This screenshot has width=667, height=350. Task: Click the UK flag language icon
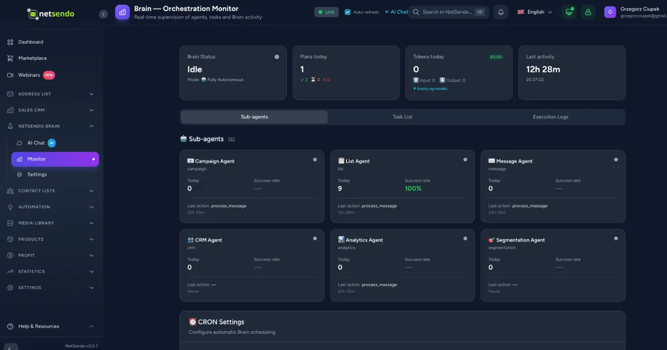pyautogui.click(x=521, y=12)
